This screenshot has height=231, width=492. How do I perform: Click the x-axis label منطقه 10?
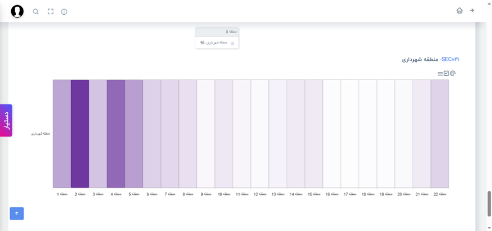(x=224, y=194)
